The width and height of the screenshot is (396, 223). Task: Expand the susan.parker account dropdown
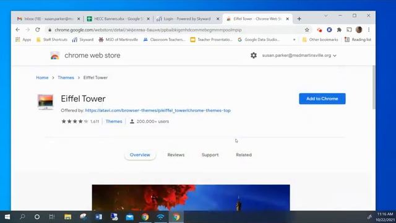click(x=299, y=55)
